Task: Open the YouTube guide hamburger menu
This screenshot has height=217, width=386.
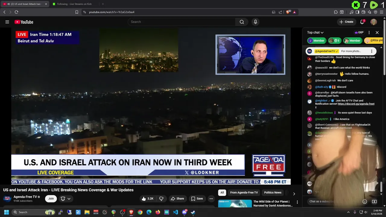Action: (x=7, y=22)
